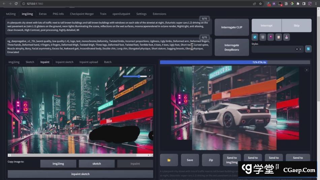This screenshot has width=320, height=180.
Task: Click the clipboard apply-styles icon
Action: 278,37
